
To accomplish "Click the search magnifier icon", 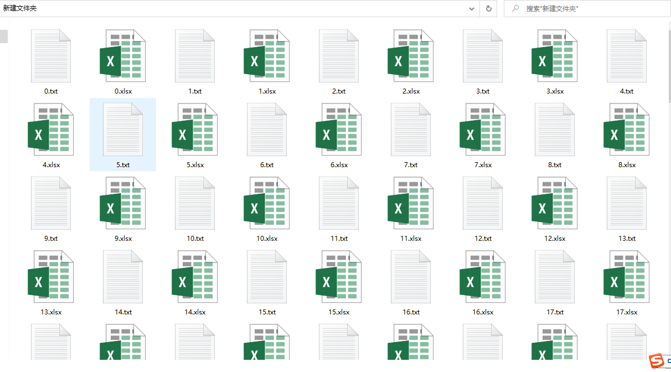I will (x=515, y=8).
